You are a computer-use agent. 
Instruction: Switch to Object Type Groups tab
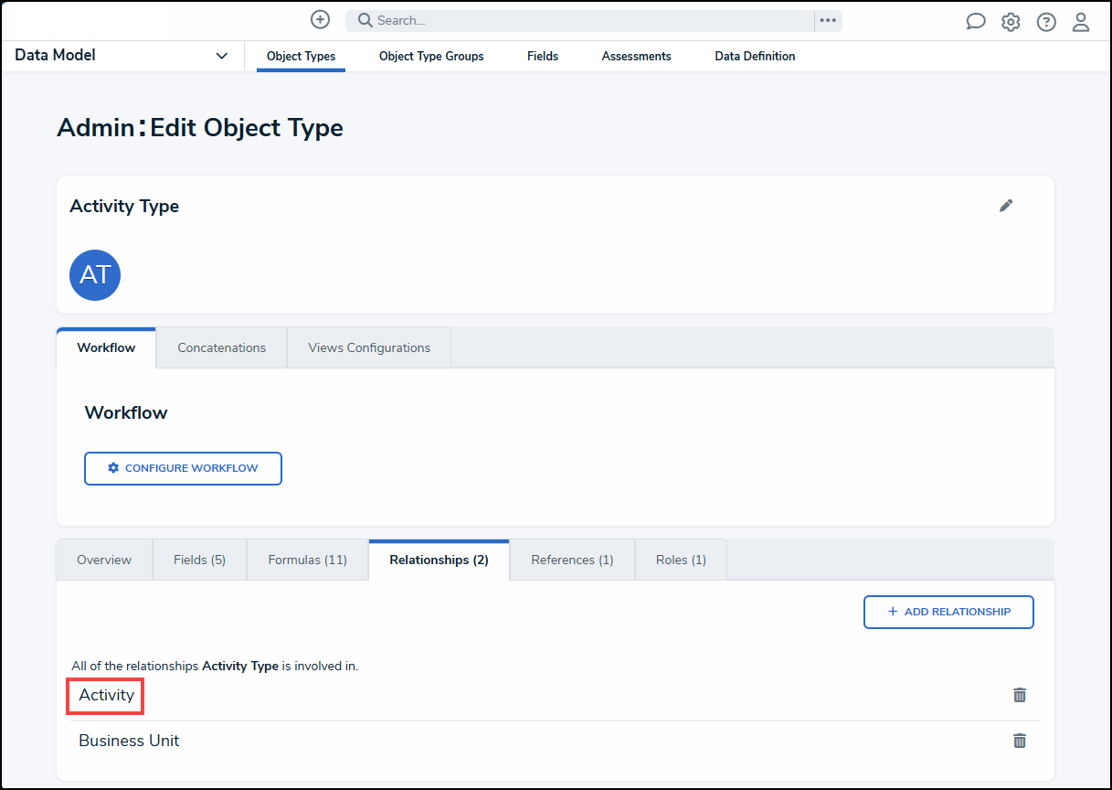(431, 56)
